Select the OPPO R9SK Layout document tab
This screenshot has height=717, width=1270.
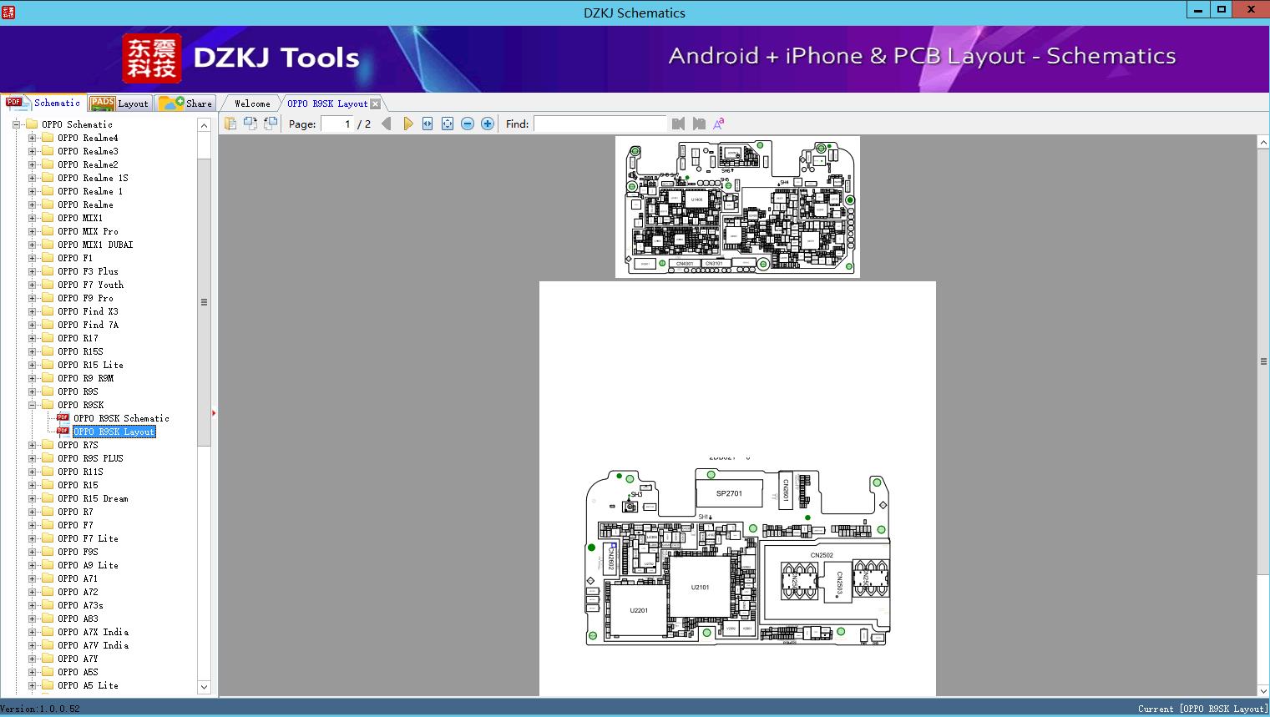pos(327,104)
